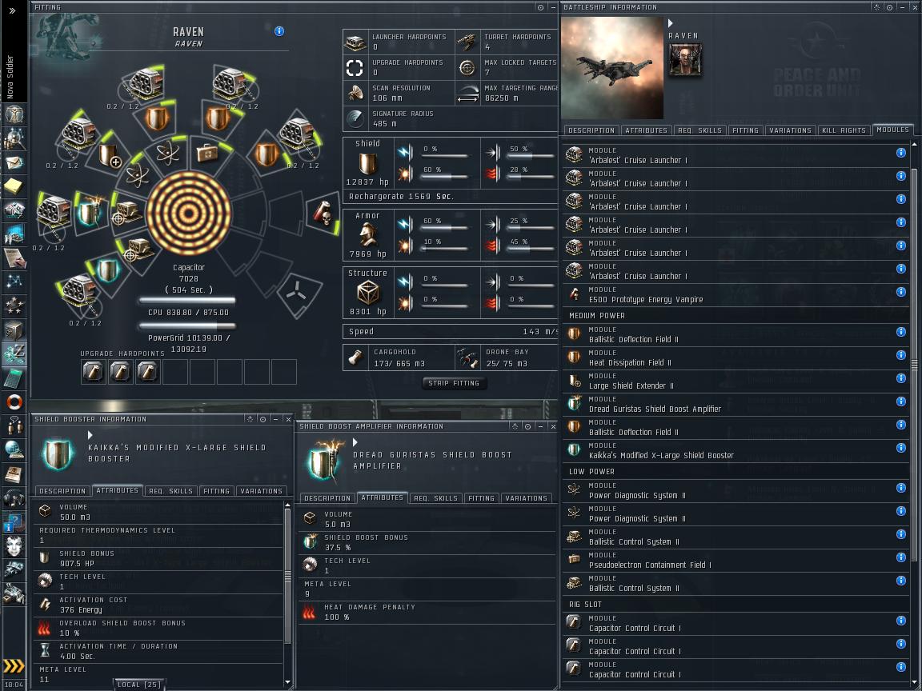This screenshot has width=922, height=691.
Task: Expand the sidebar with double chevron at top
Action: point(12,10)
